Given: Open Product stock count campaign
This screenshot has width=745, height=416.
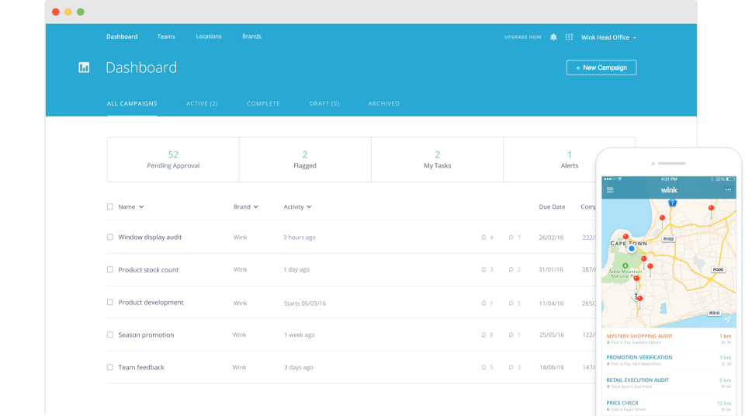Looking at the screenshot, I should tap(148, 269).
